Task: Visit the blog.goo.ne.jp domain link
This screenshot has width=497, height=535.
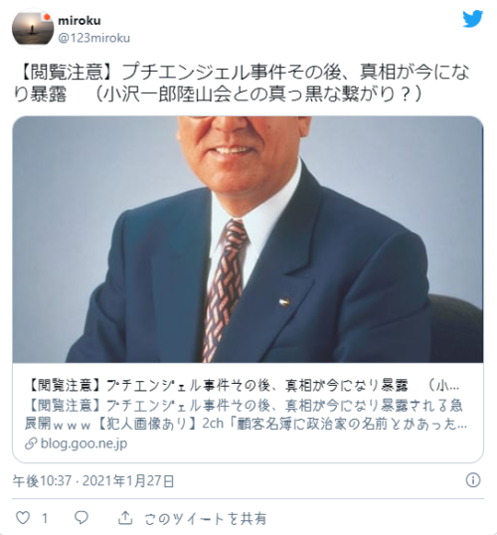Action: [83, 444]
